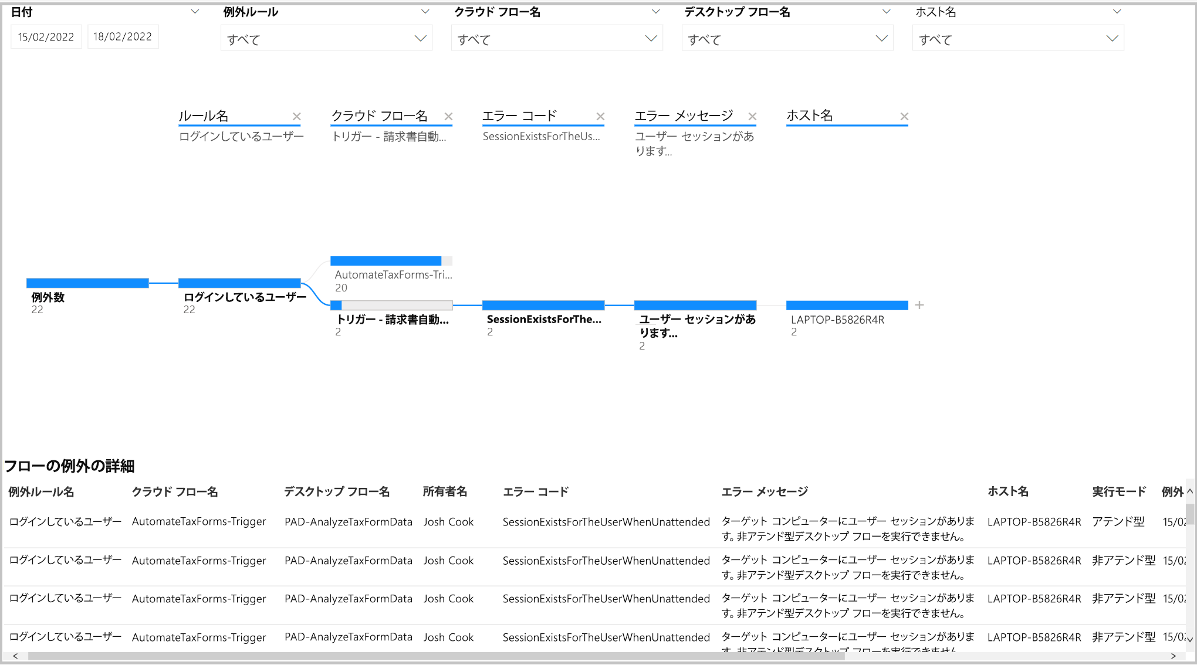The width and height of the screenshot is (1197, 665).
Task: Click the horizontal scrollbar thumb
Action: click(436, 656)
